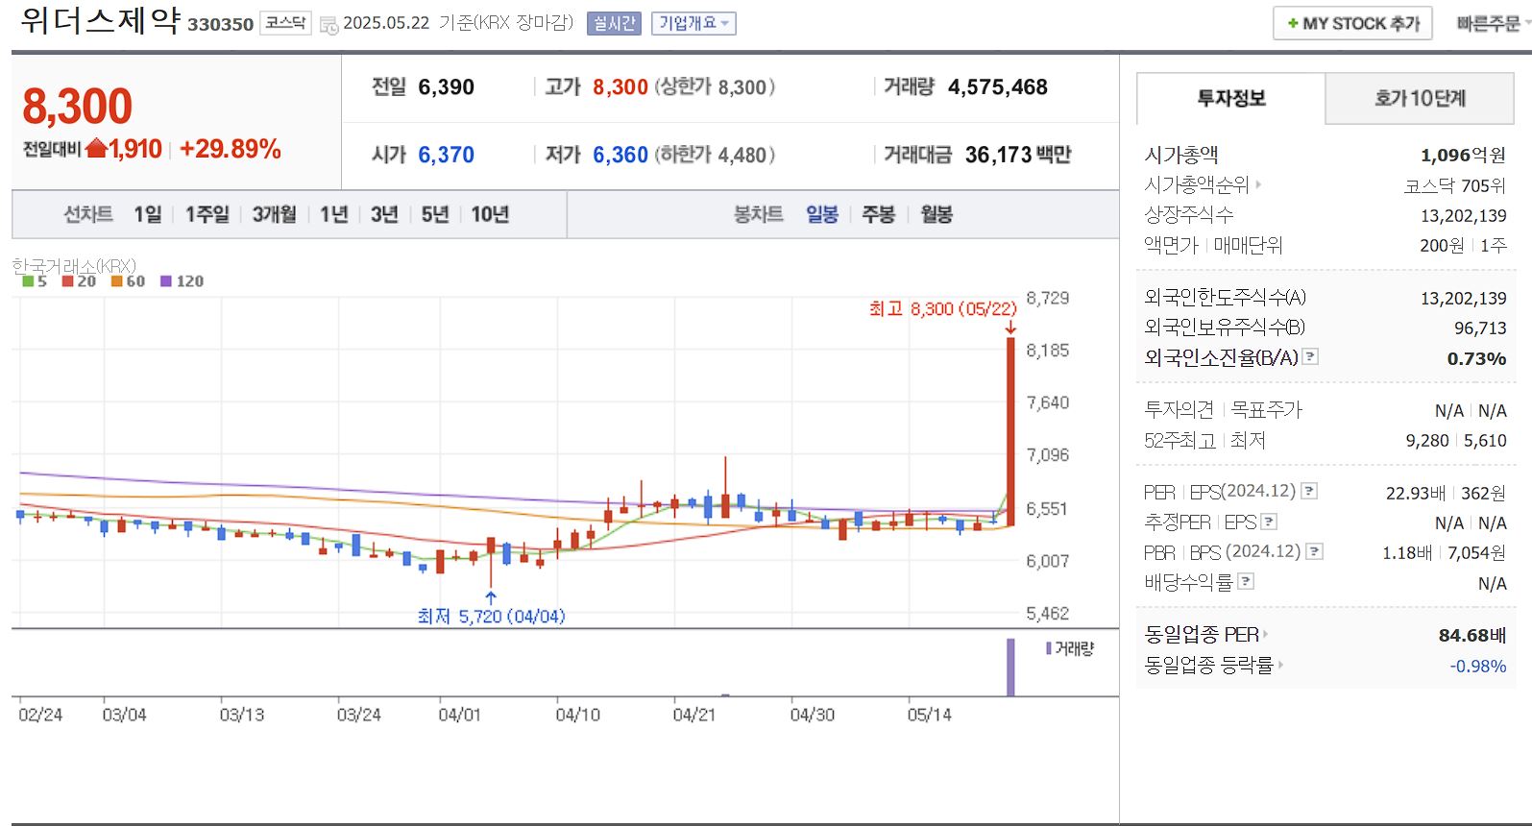Select the 3개월 line chart period

pyautogui.click(x=274, y=214)
